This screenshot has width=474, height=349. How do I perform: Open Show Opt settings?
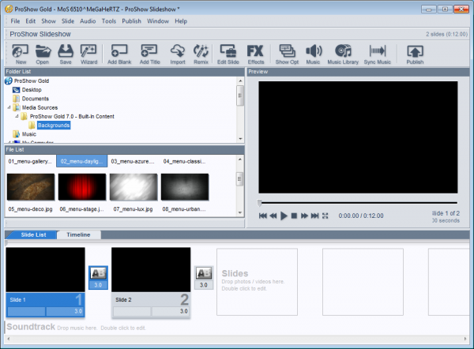[x=287, y=54]
